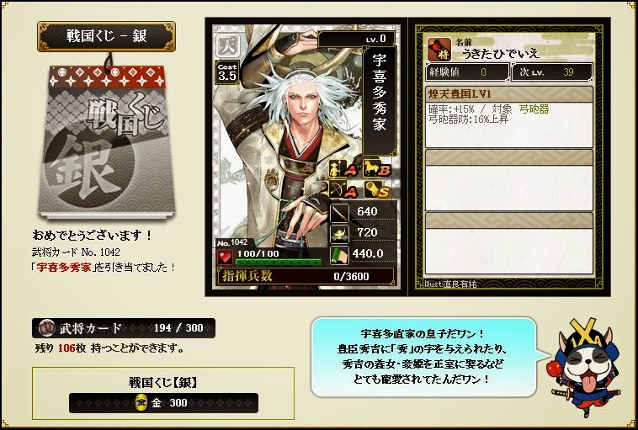Click the 宇喜多秀家 red name link
638x430 pixels.
coord(64,268)
